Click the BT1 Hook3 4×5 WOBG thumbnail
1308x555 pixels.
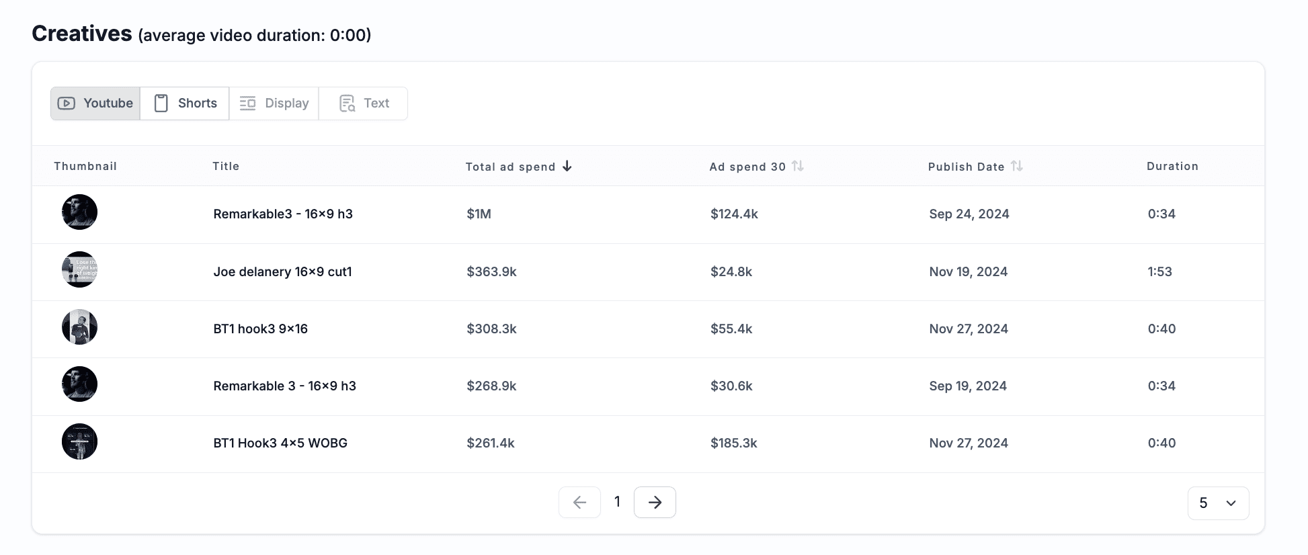pos(80,441)
